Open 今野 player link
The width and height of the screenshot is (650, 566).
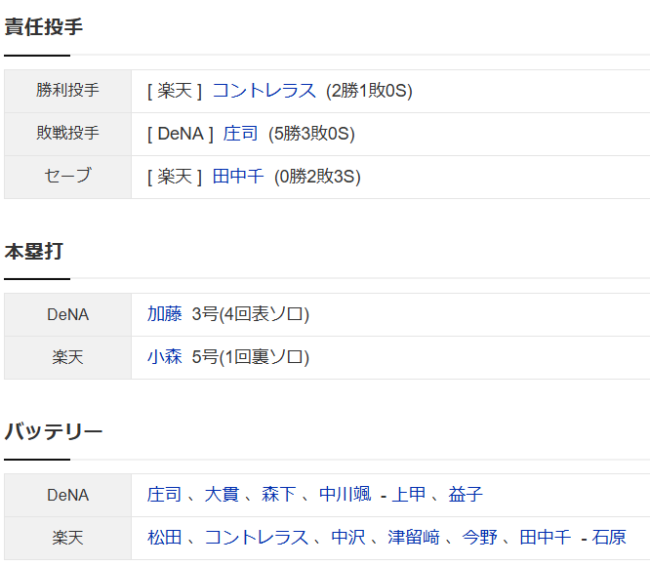[479, 538]
